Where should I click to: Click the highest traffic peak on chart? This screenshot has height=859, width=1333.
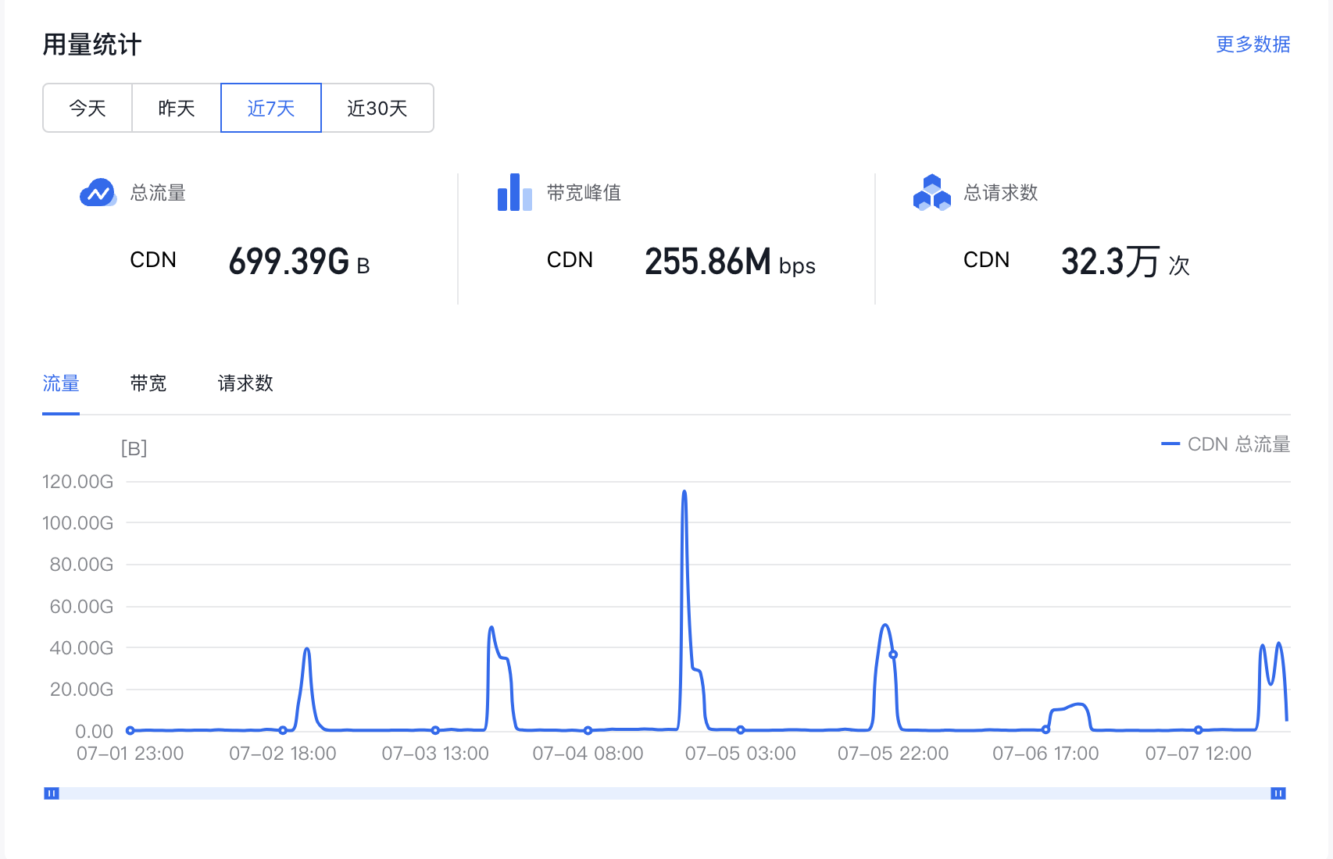(684, 492)
